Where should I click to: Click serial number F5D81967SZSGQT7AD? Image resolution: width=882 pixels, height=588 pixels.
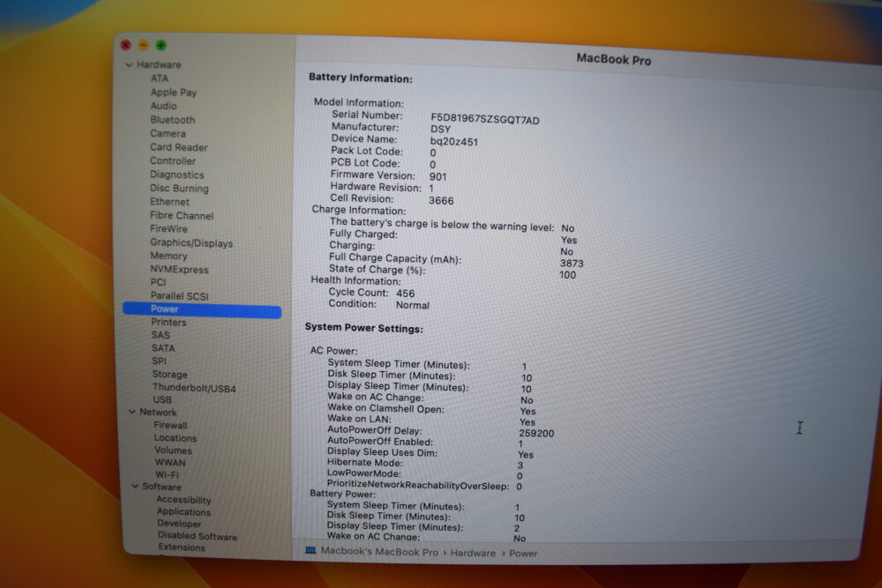tap(485, 119)
